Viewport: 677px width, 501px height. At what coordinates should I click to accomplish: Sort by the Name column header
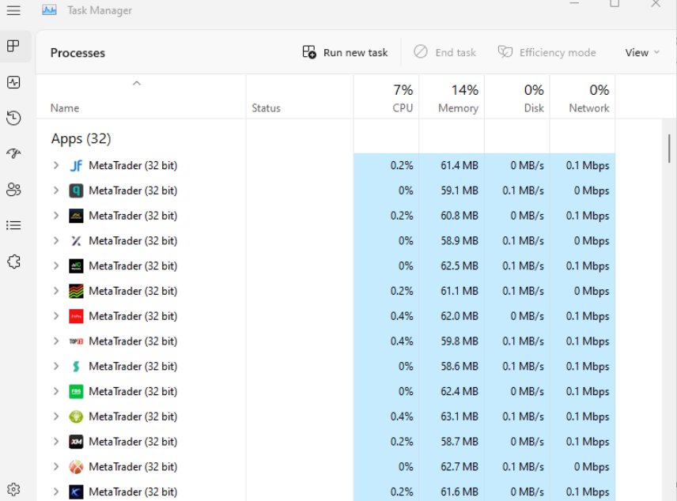click(x=142, y=97)
